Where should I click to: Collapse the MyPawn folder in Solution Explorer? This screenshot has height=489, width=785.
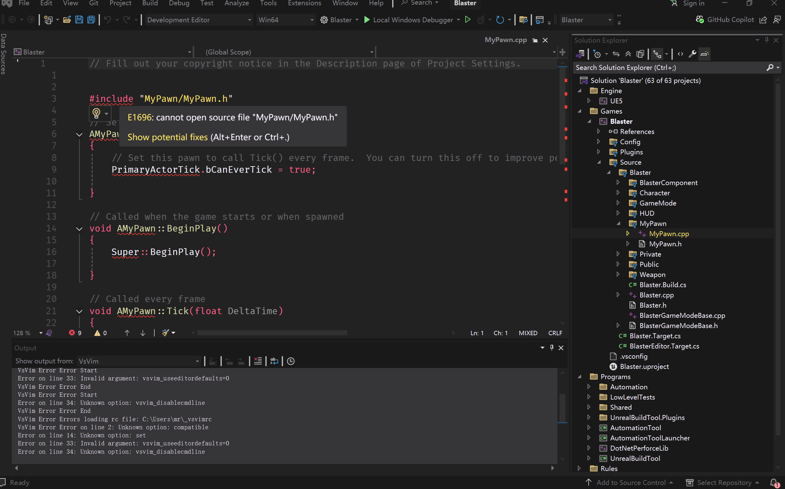click(x=618, y=223)
